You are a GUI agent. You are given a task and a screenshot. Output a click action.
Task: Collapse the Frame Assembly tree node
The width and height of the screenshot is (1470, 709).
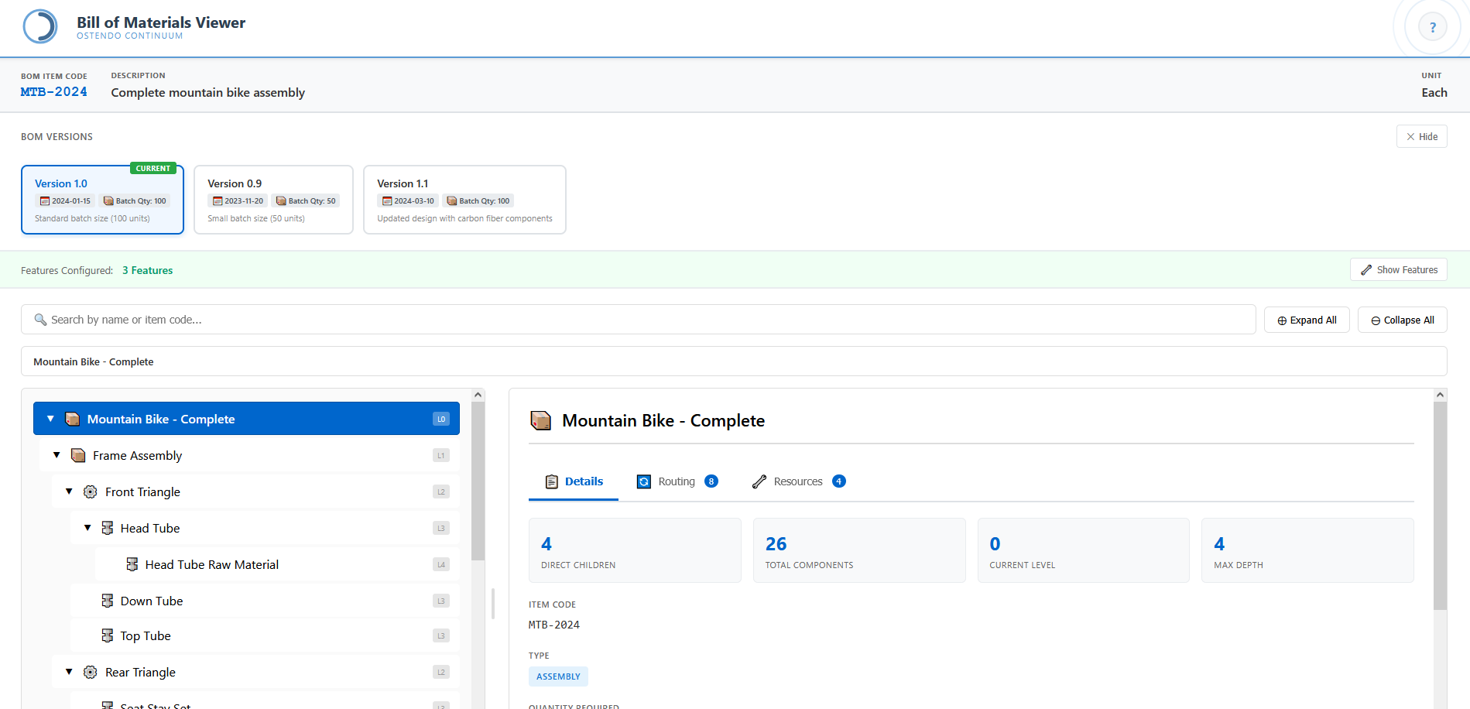[57, 455]
